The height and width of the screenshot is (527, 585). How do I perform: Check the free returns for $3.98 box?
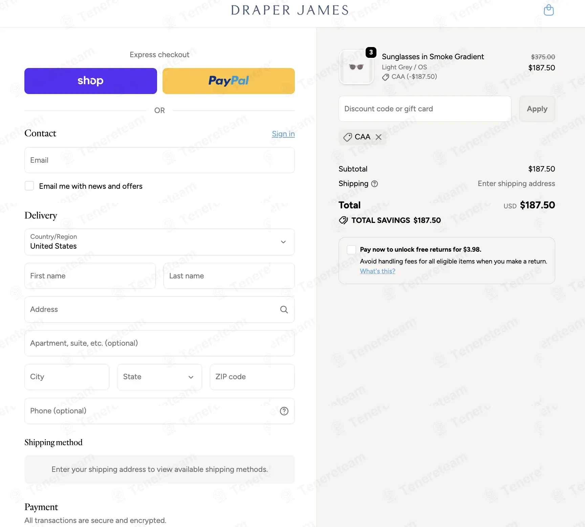coord(351,250)
